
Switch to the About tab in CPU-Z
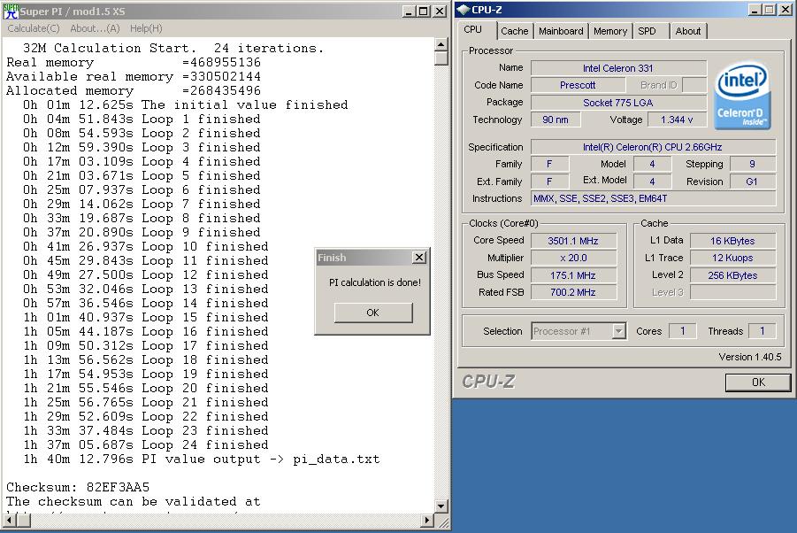click(687, 31)
